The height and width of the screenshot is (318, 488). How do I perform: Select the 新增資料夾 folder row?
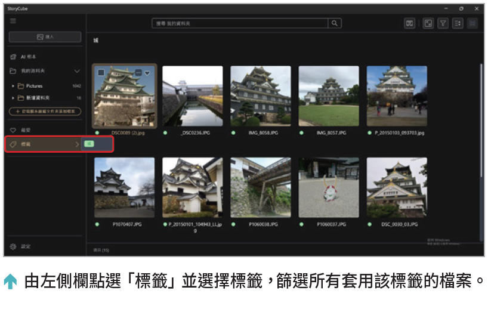click(45, 98)
